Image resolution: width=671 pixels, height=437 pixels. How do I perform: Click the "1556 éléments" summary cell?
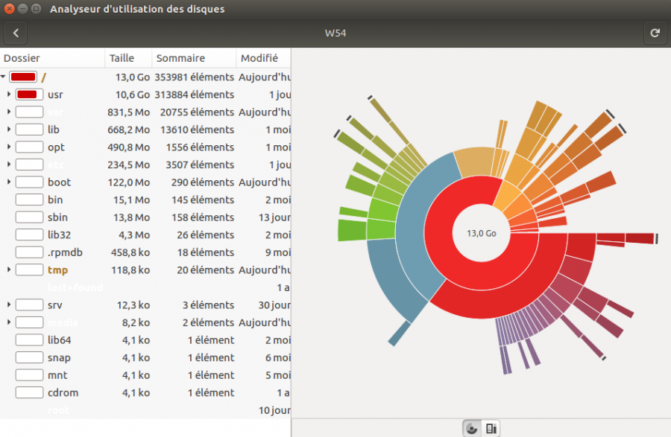pos(201,147)
